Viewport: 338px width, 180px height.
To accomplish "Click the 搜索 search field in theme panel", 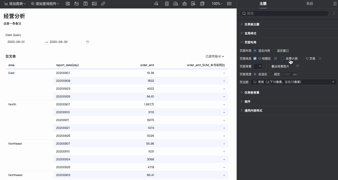I will point(284,13).
